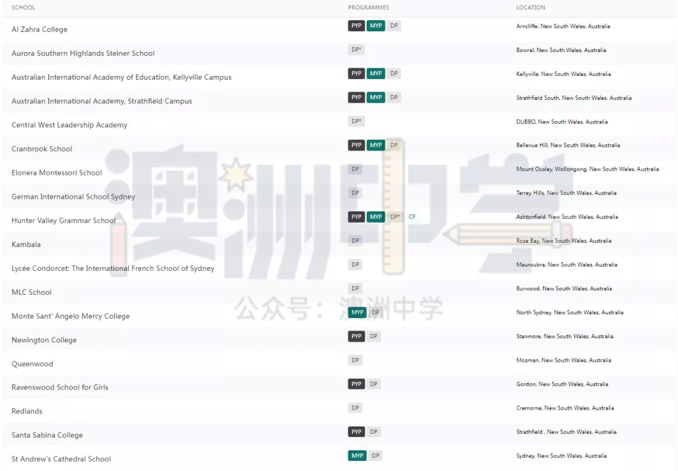Open Aurora Southern Highlands Steiner School
The width and height of the screenshot is (678, 471).
[x=83, y=53]
